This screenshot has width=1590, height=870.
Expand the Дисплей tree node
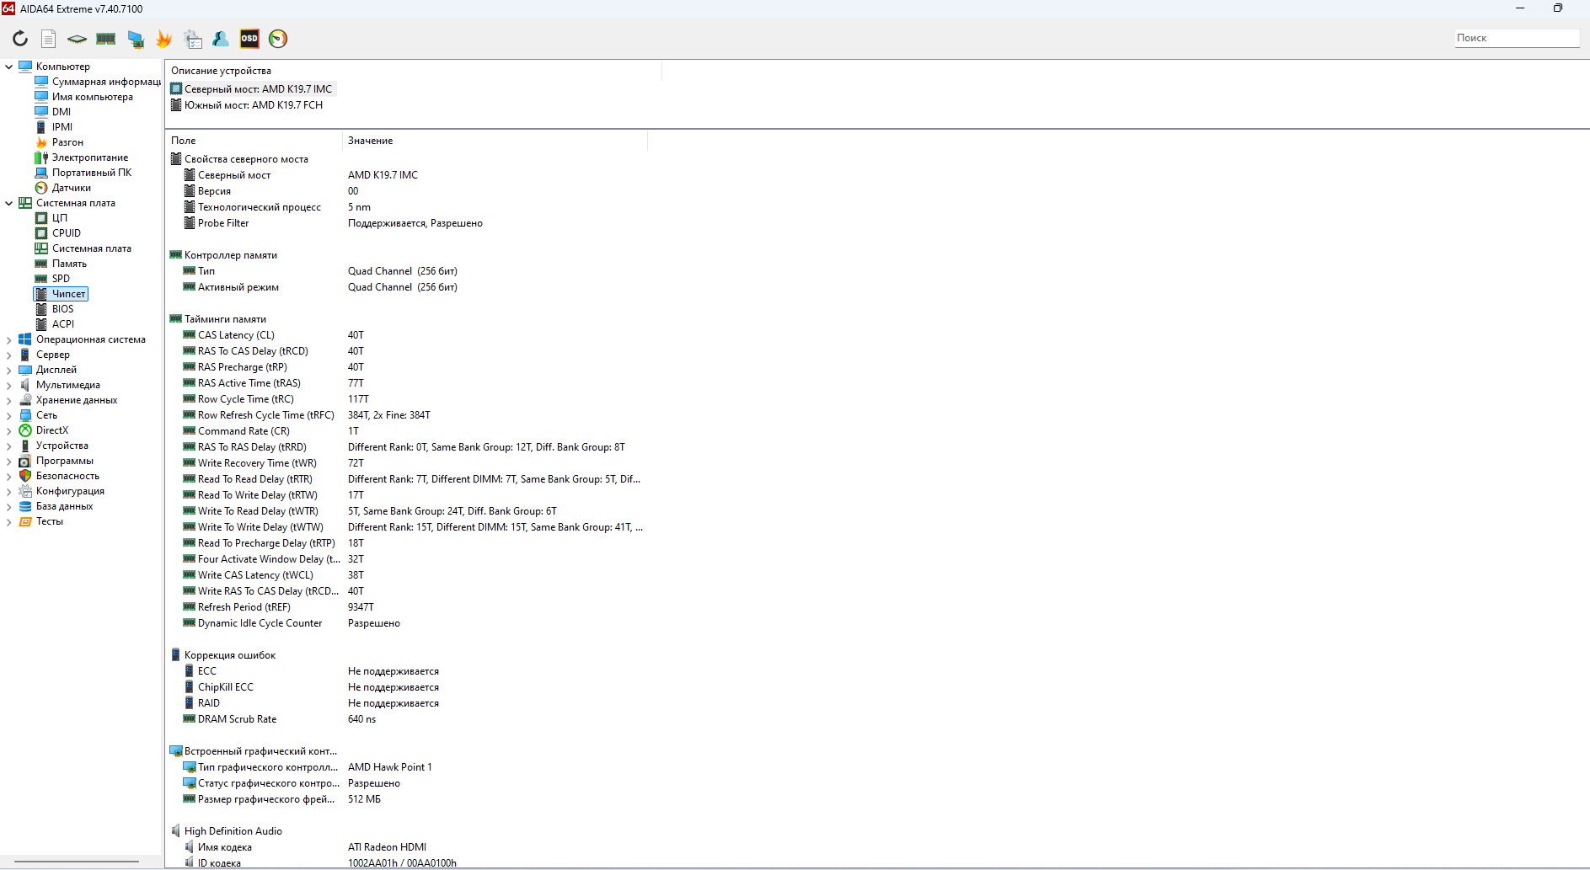[9, 370]
